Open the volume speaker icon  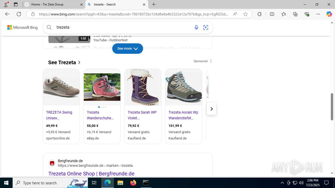pos(301,183)
